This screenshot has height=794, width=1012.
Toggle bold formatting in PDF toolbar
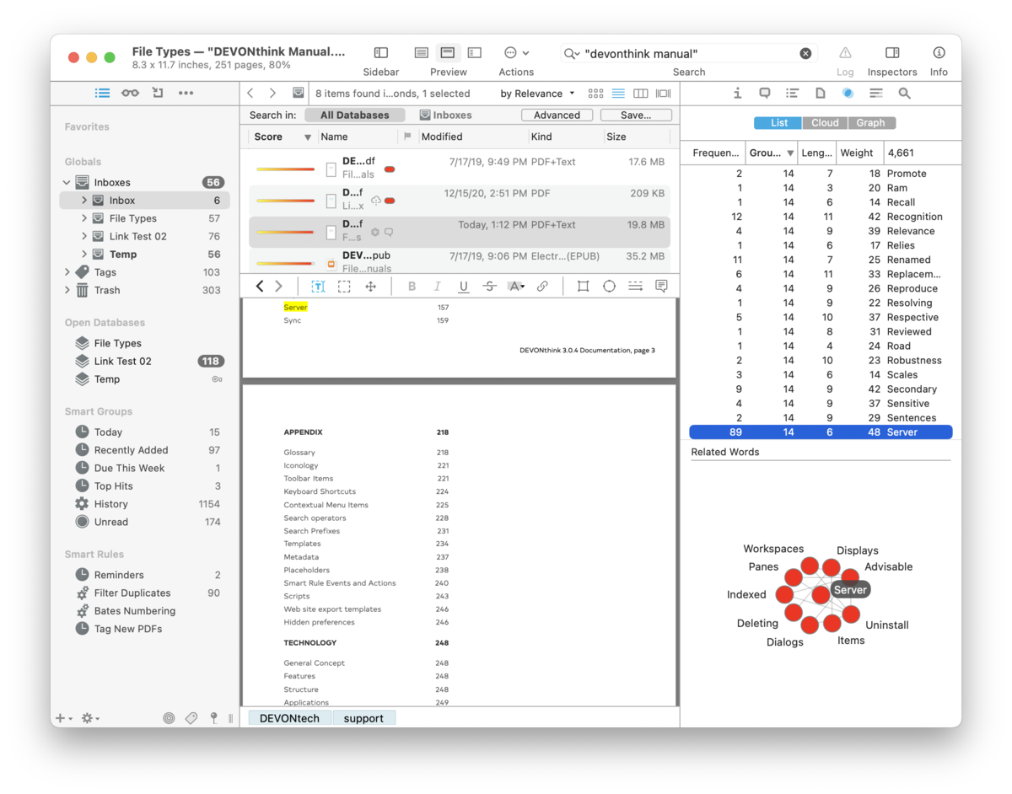pyautogui.click(x=412, y=287)
